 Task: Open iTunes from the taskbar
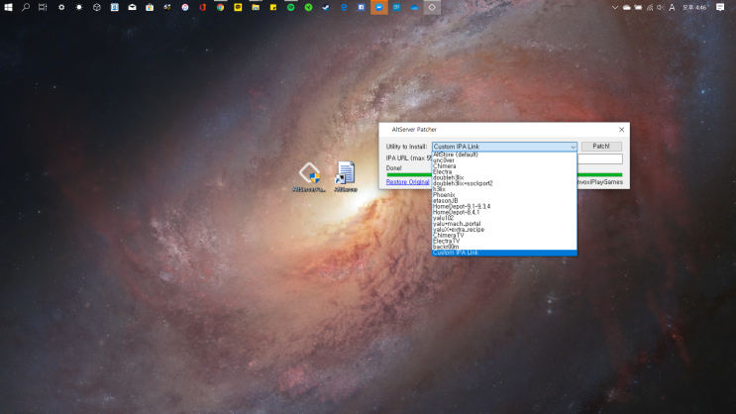coord(185,7)
